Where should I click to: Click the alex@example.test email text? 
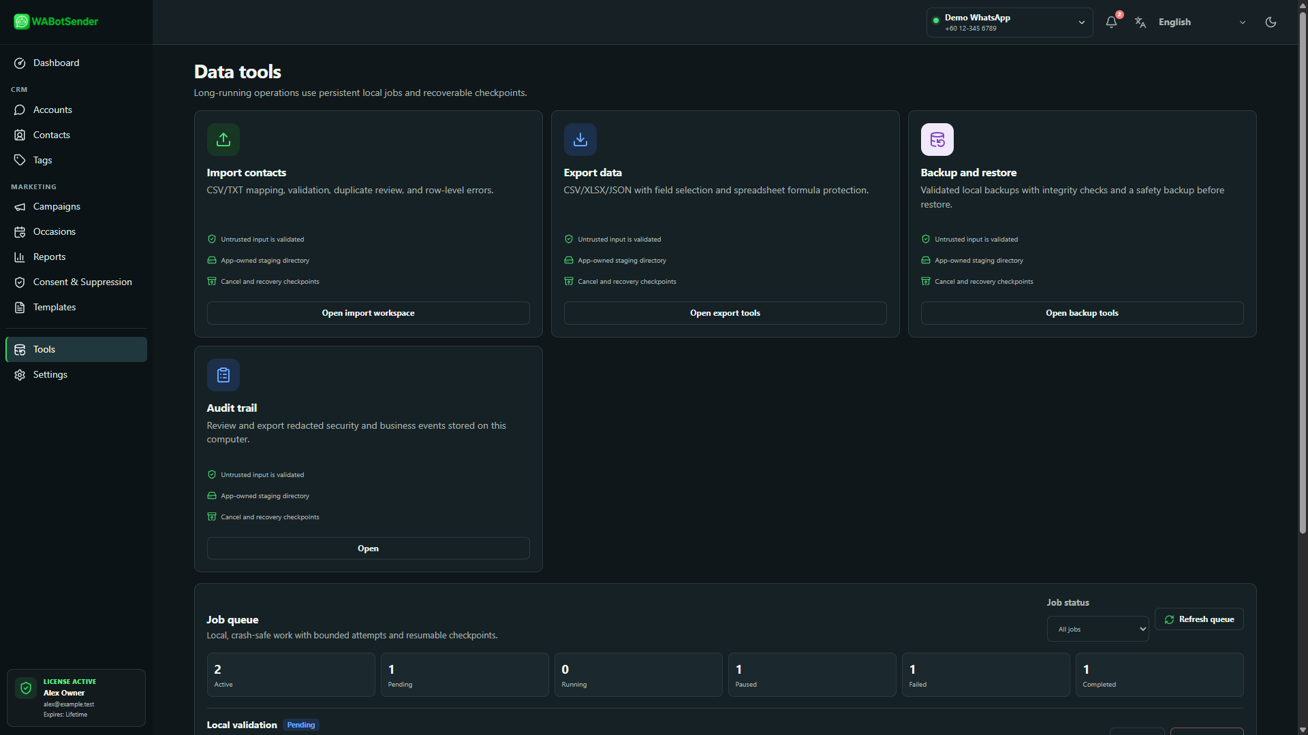[x=69, y=704]
